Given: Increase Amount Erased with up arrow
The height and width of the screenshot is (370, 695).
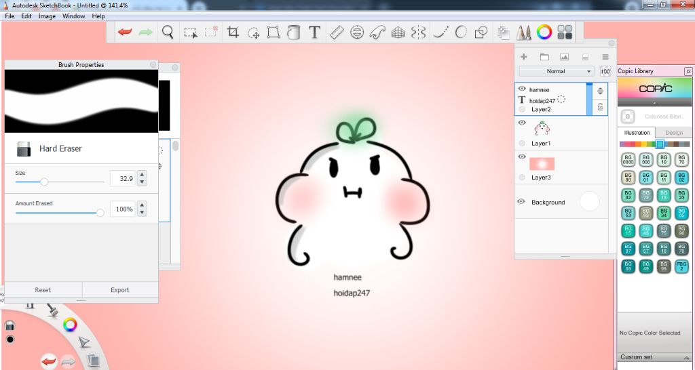Looking at the screenshot, I should point(142,205).
